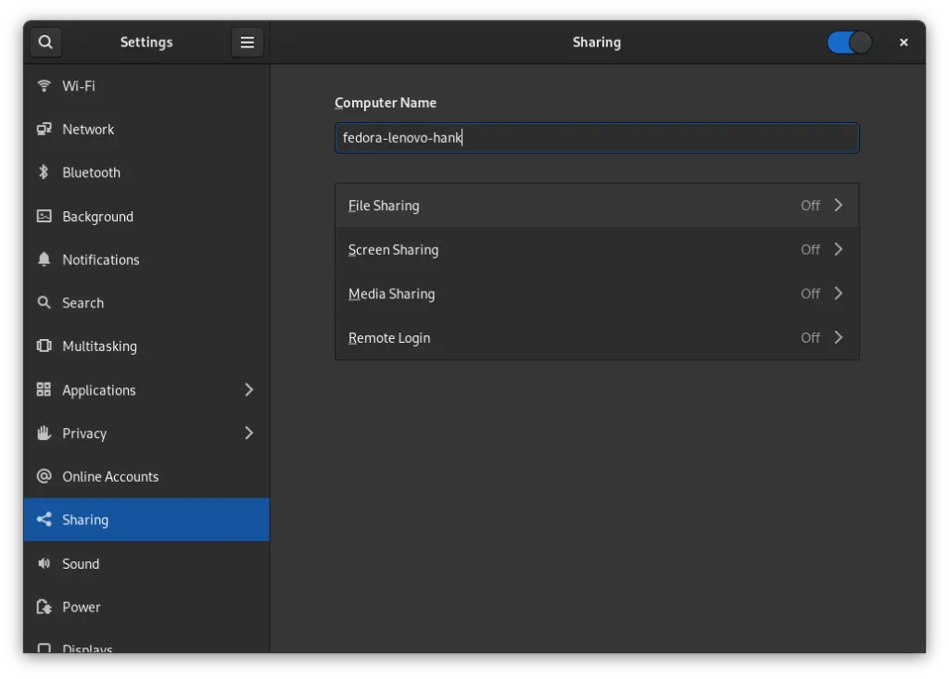Click the Wi-Fi icon in sidebar
The image size is (949, 679).
pos(44,86)
